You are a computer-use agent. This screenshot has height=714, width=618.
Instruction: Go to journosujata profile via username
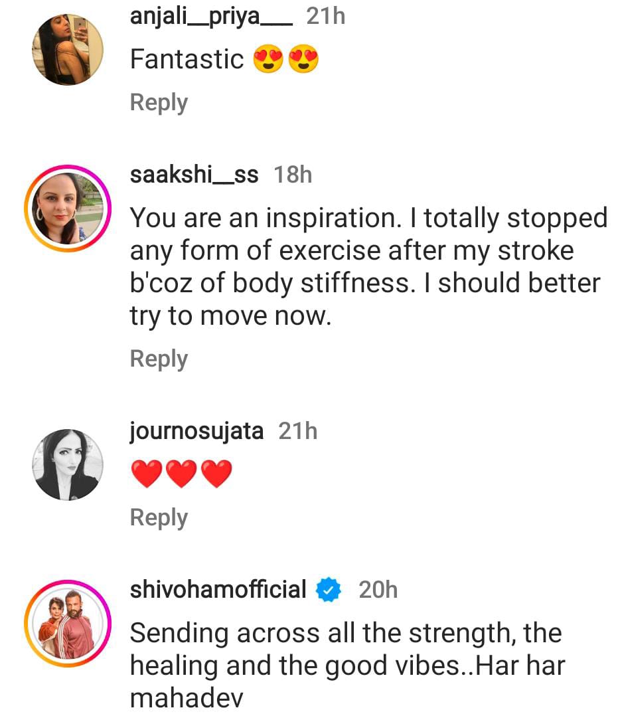[x=196, y=431]
